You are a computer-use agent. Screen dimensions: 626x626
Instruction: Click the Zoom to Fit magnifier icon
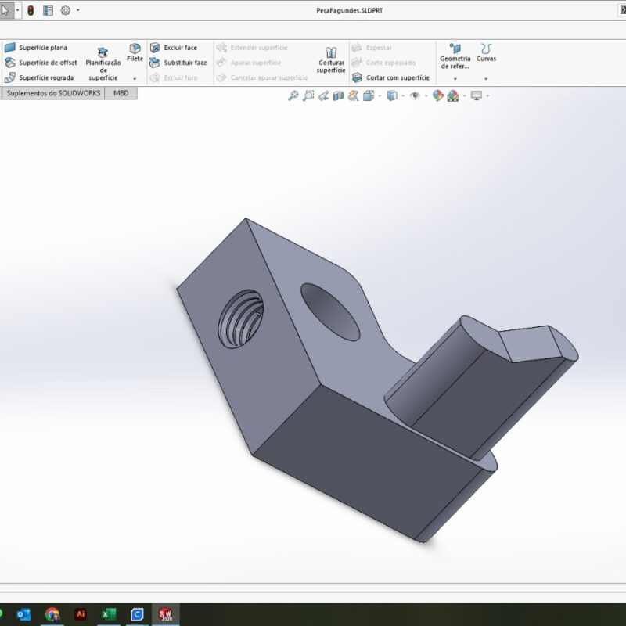[293, 95]
